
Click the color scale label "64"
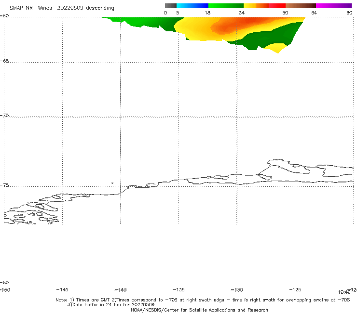pos(314,13)
